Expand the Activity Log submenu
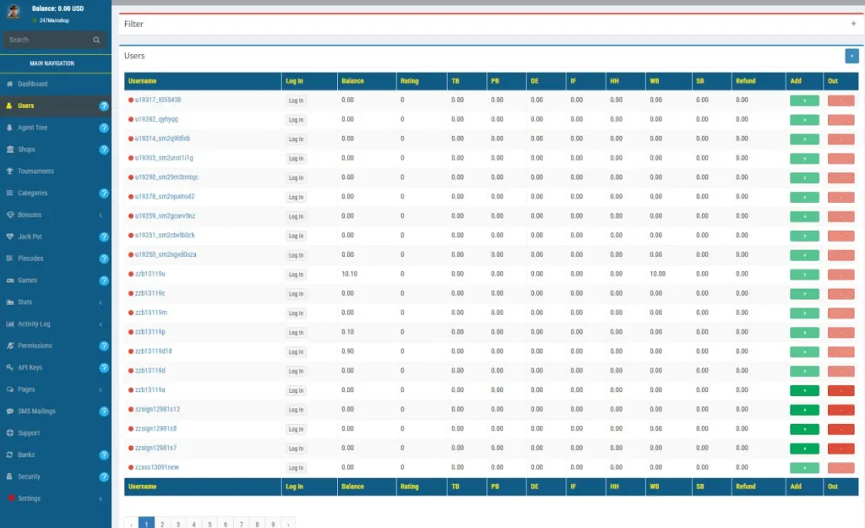865x528 pixels. tap(101, 324)
